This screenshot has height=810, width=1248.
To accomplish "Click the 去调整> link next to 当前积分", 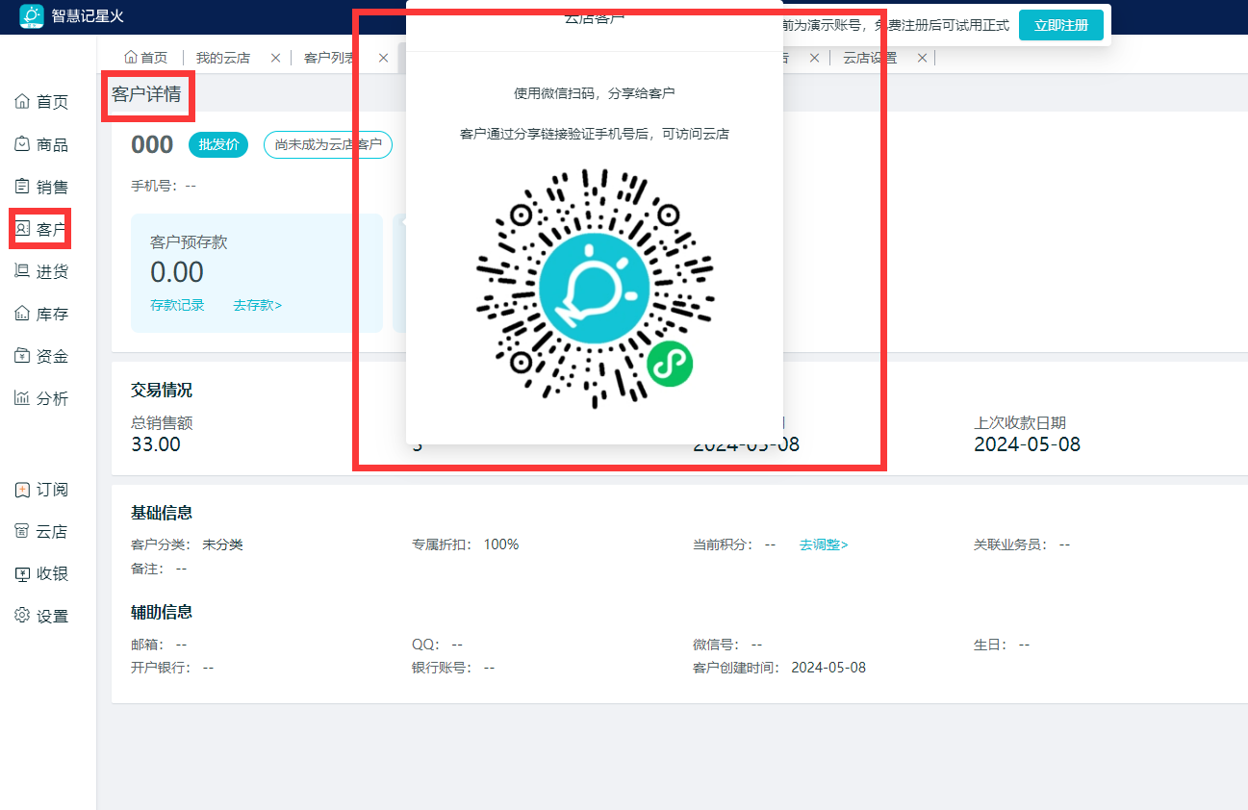I will pos(824,544).
